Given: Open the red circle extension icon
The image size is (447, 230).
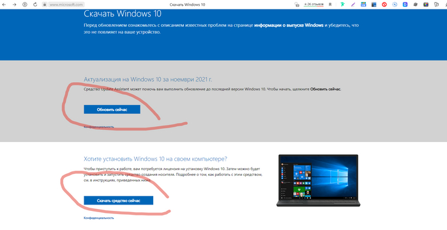Looking at the screenshot, I should (384, 4).
